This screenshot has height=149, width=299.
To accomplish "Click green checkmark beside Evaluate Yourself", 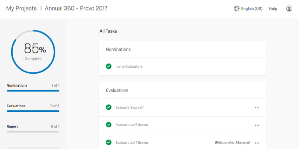I will point(109,107).
